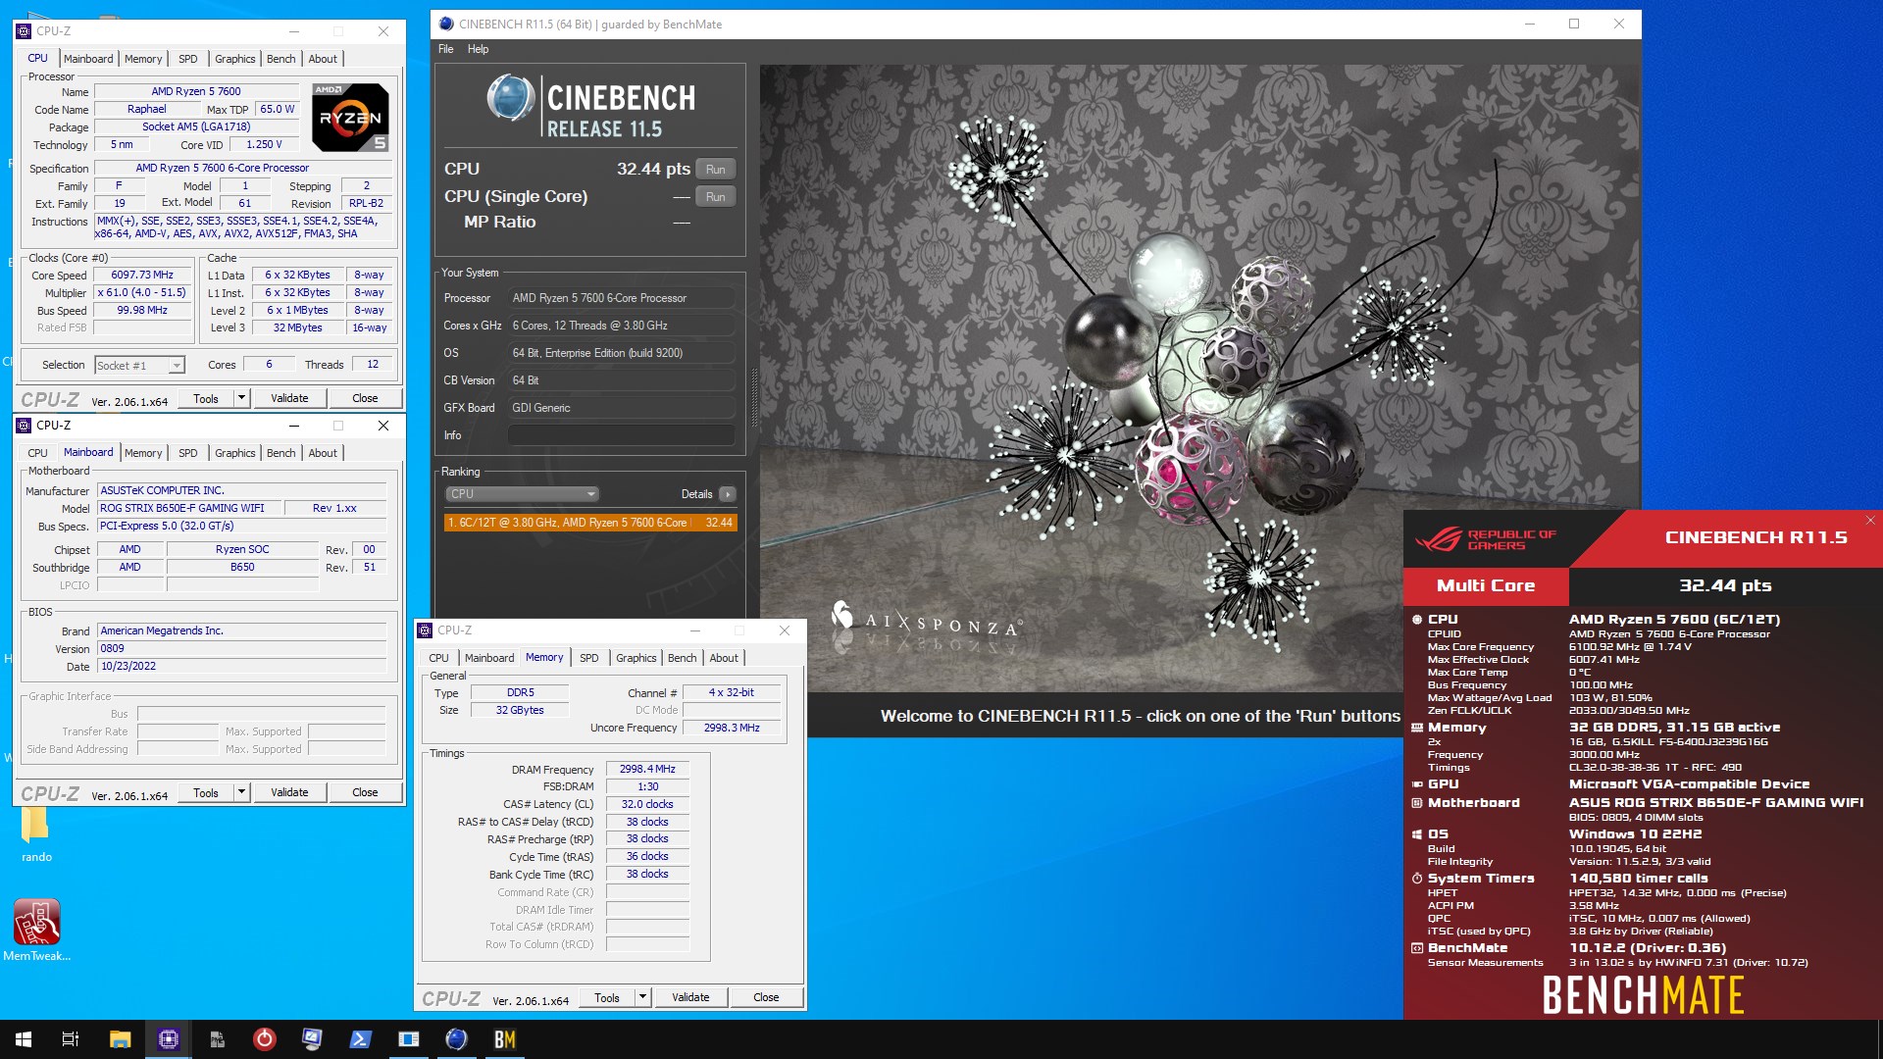Open the Ranking CPU dropdown in Cinebench
The width and height of the screenshot is (1883, 1059).
click(522, 494)
